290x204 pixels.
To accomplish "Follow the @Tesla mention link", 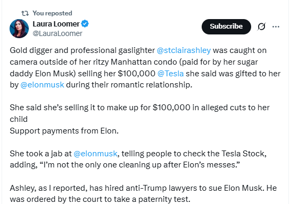I will (x=170, y=74).
